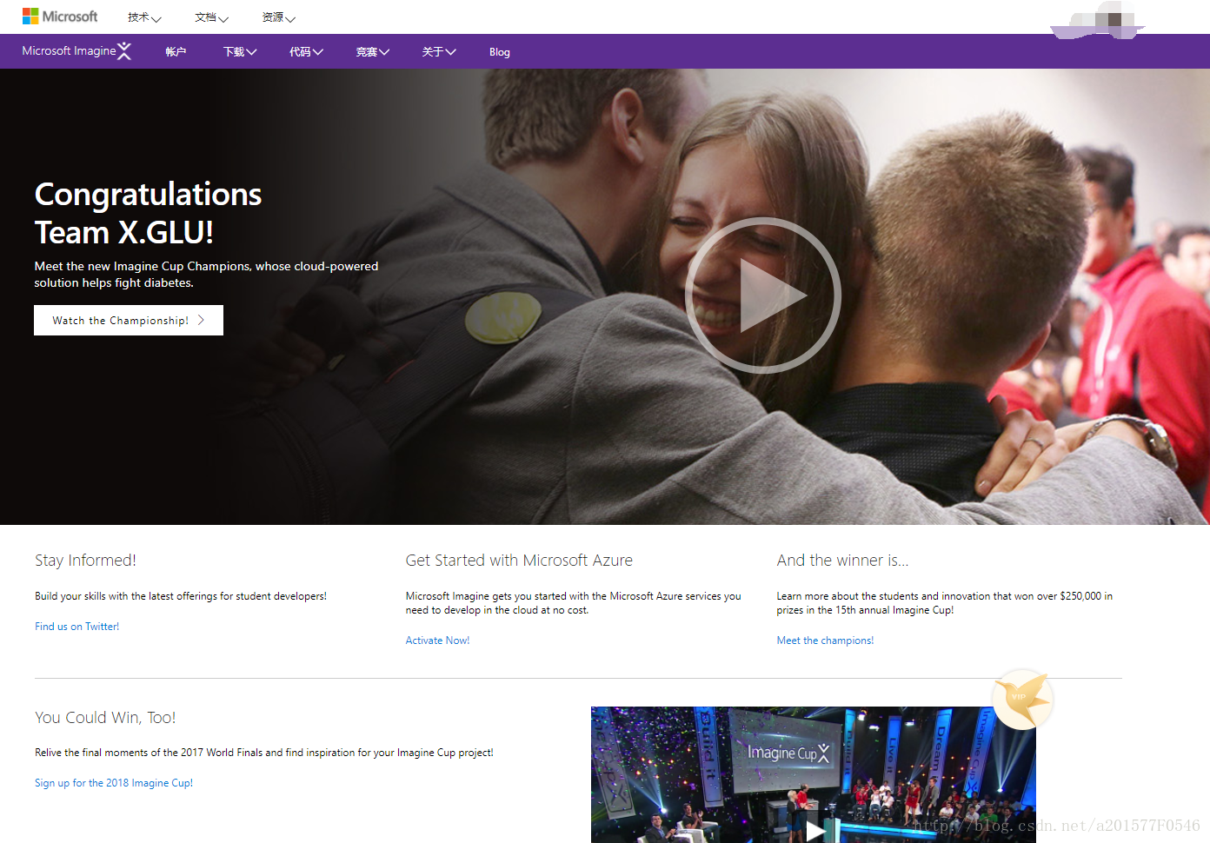Click the VIP bird badge icon
Image resolution: width=1210 pixels, height=843 pixels.
coord(1022,700)
